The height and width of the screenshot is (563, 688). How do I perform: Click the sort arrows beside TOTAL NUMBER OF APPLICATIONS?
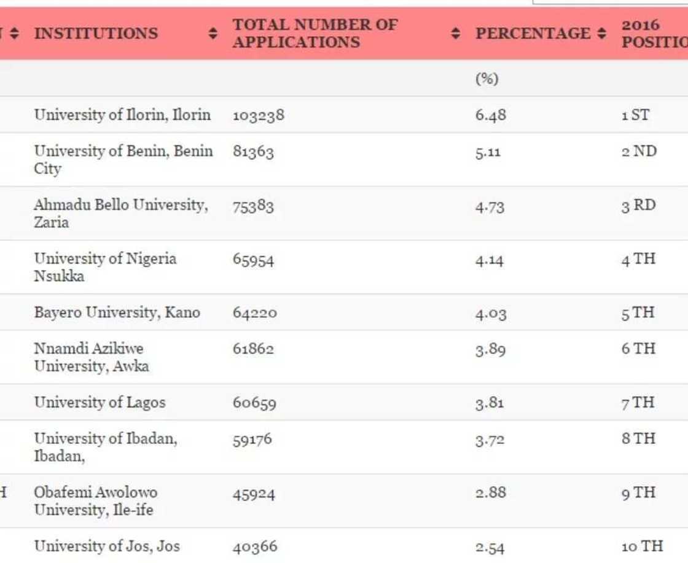(455, 34)
